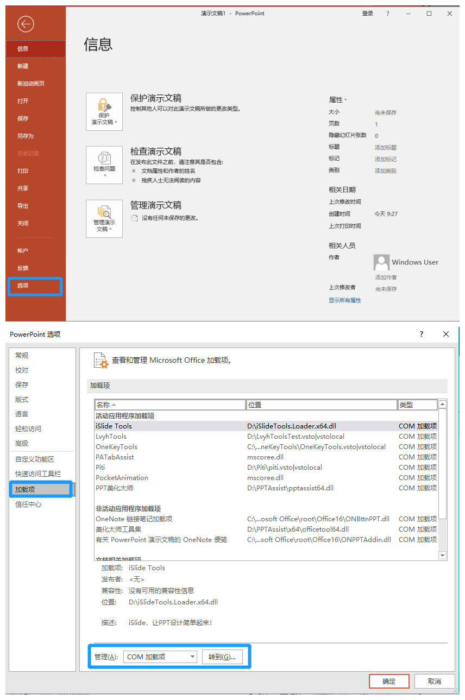Screen dimensions: 465x700
Task: Click the help question mark in PowerPoint title bar
Action: click(x=388, y=14)
